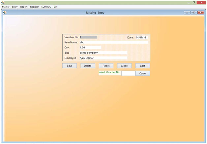Click the Close button below the form
Image resolution: width=207 pixels, height=144 pixels.
click(x=124, y=66)
